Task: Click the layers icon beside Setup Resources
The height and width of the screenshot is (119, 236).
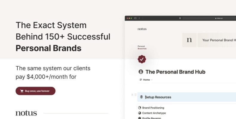Action: click(141, 97)
